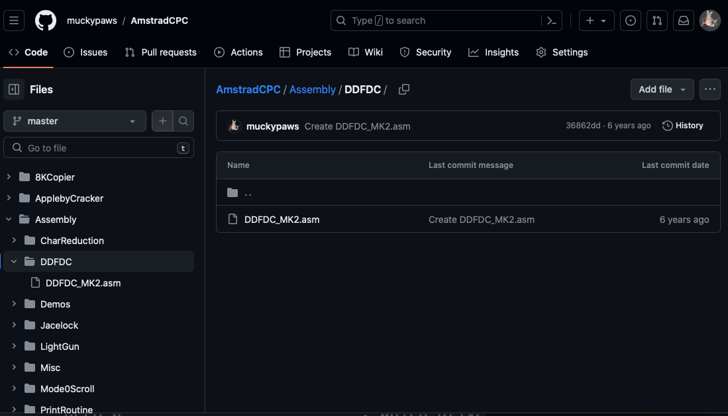
Task: Open the muckypaws commit author name link
Action: tap(272, 126)
